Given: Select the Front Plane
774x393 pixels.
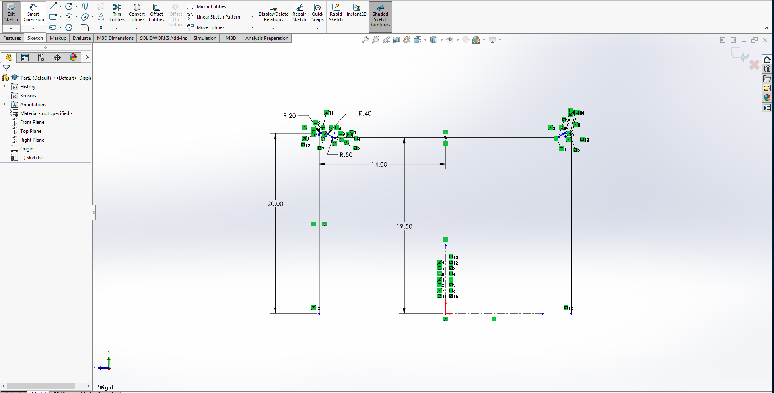Looking at the screenshot, I should point(32,122).
